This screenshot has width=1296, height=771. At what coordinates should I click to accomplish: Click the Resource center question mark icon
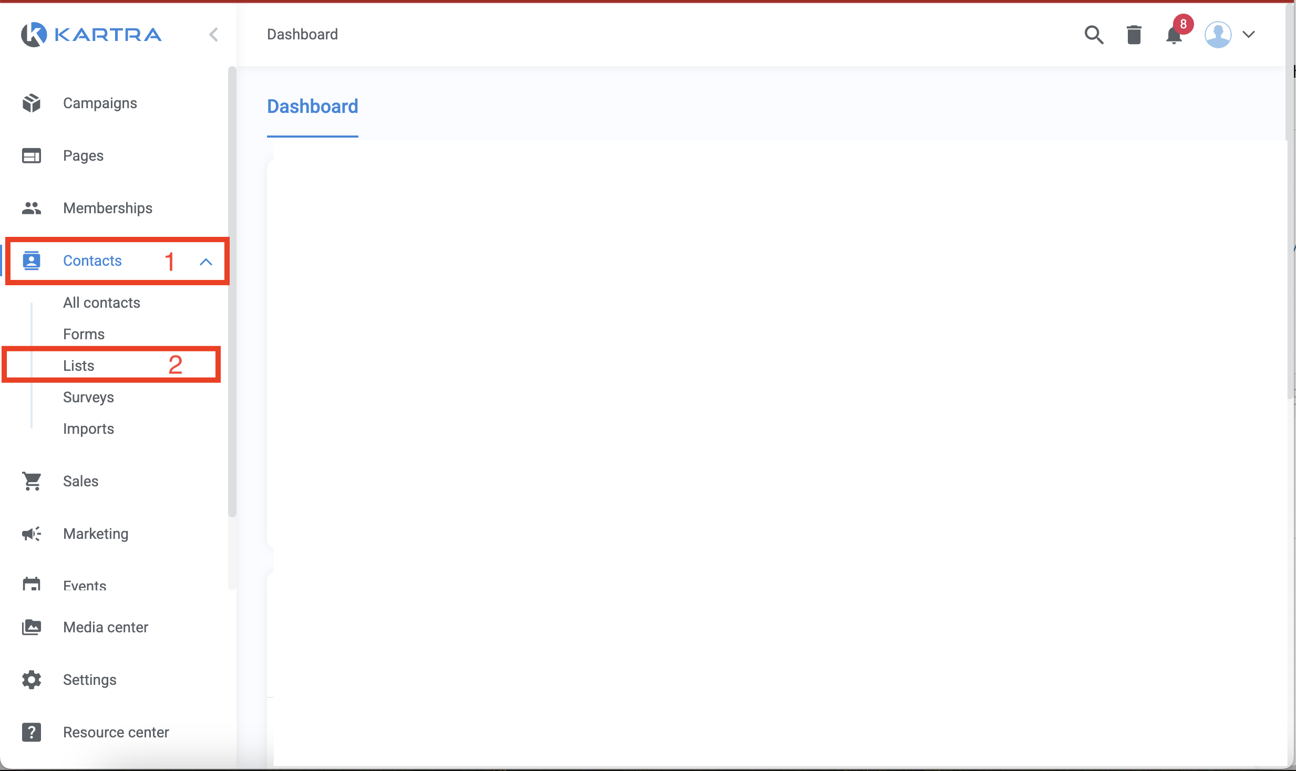[x=32, y=732]
